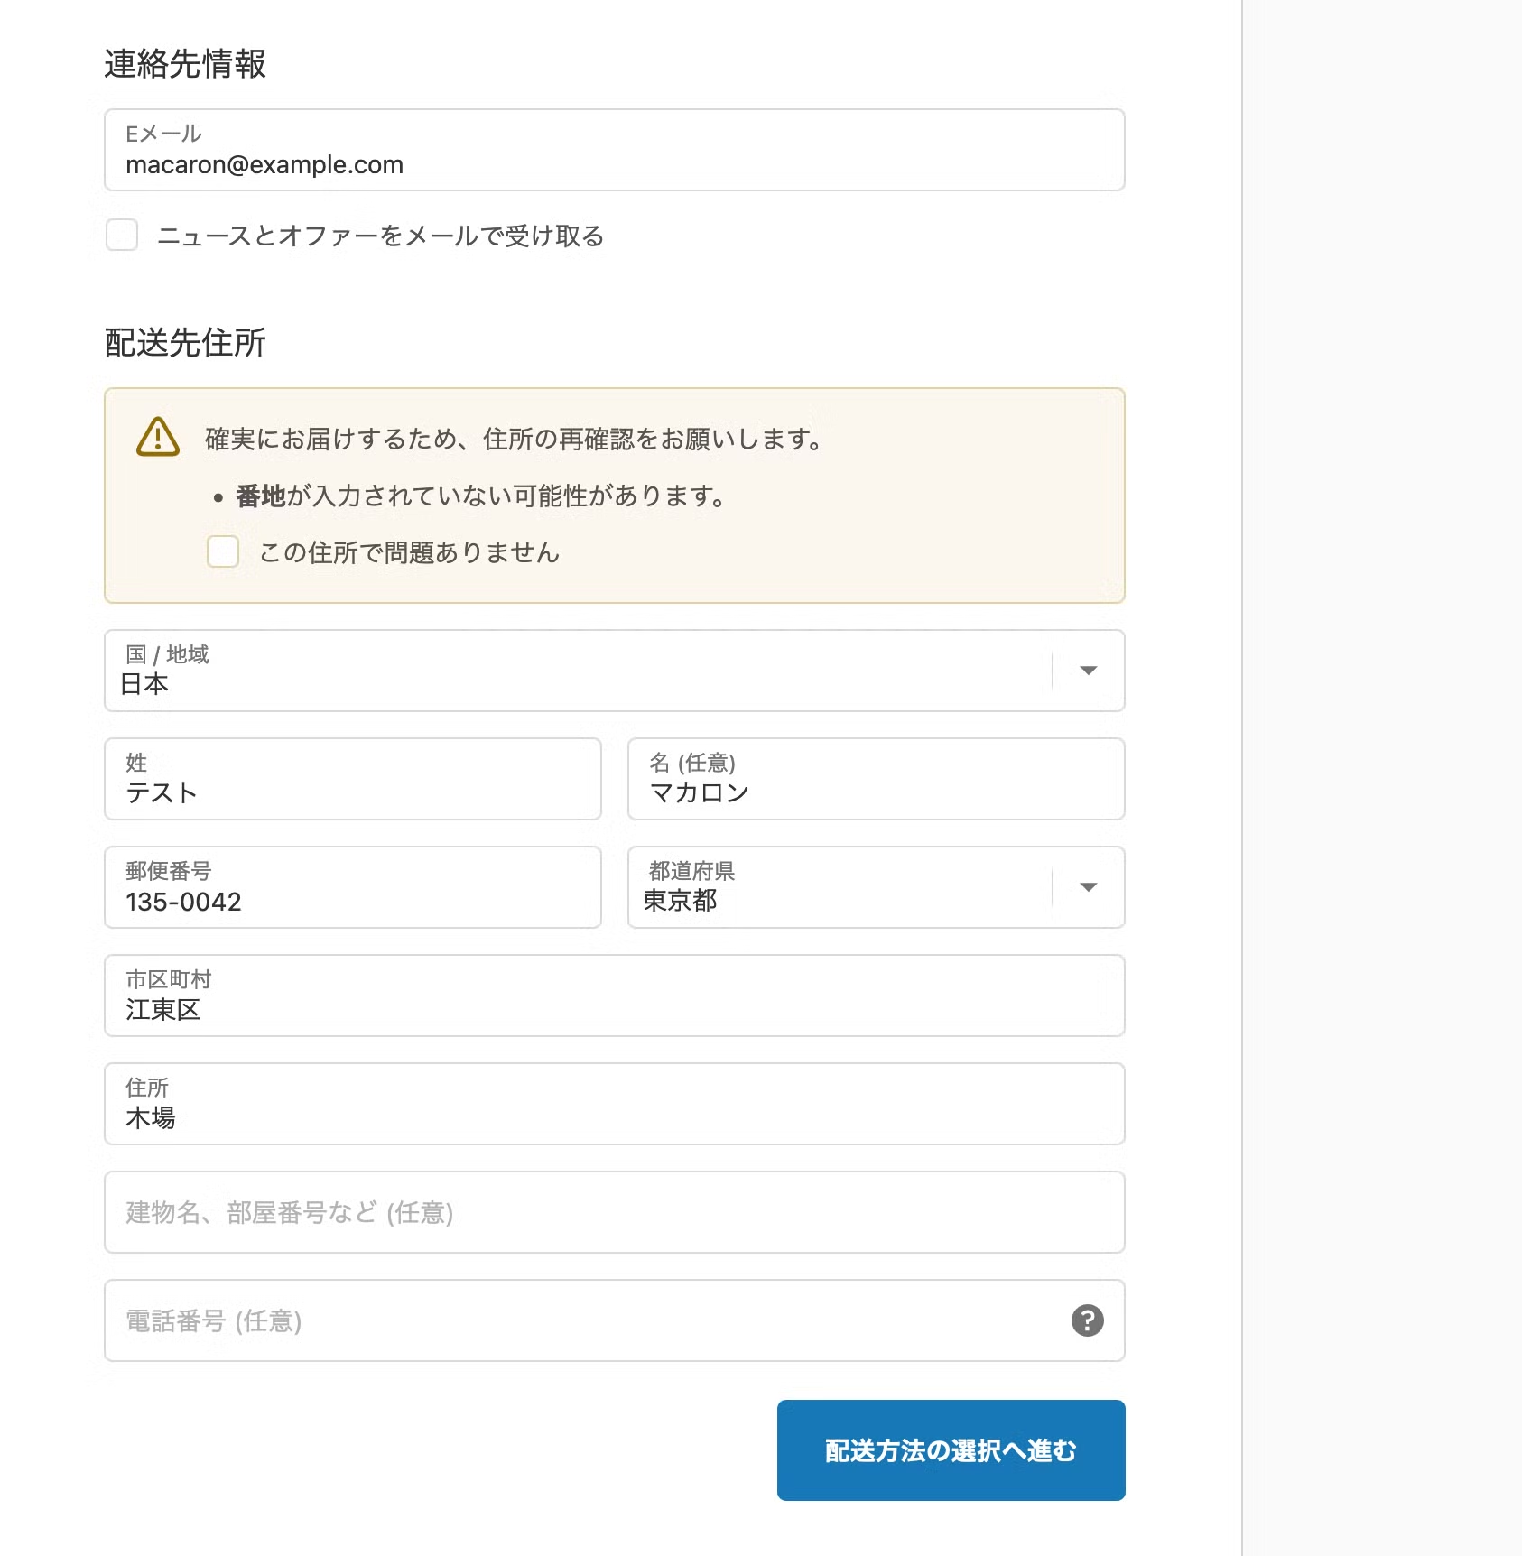Click the phone number help question-mark icon

click(x=1087, y=1320)
